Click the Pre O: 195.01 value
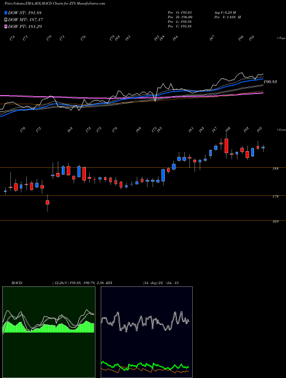This screenshot has width=286, height=378. pos(180,13)
